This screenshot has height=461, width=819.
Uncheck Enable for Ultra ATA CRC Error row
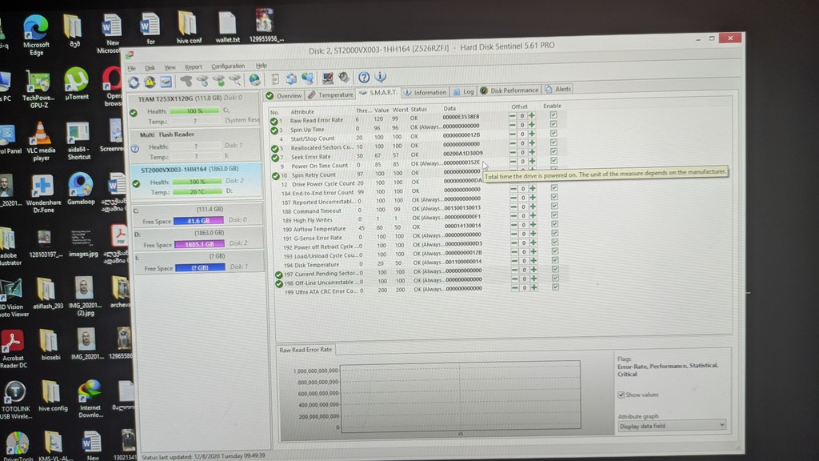[555, 287]
